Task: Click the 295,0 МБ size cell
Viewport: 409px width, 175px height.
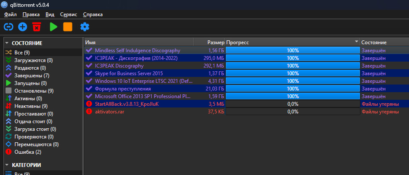Action: click(x=214, y=58)
